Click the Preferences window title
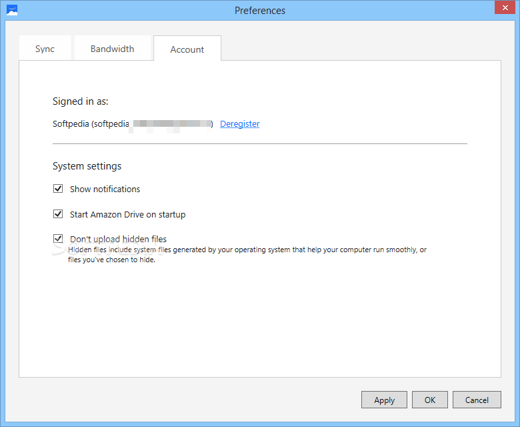Viewport: 520px width, 427px height. pyautogui.click(x=260, y=10)
